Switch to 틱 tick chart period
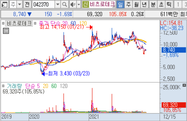Image resolution: width=187 pixels, height=121 pixels. [169, 5]
